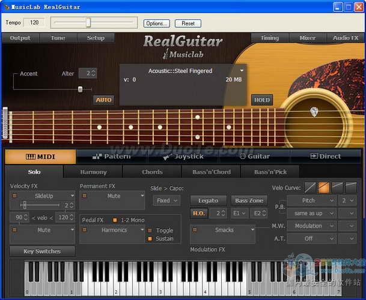
Task: Toggle the Harmonics Pedal FX LED
Action: click(x=84, y=230)
